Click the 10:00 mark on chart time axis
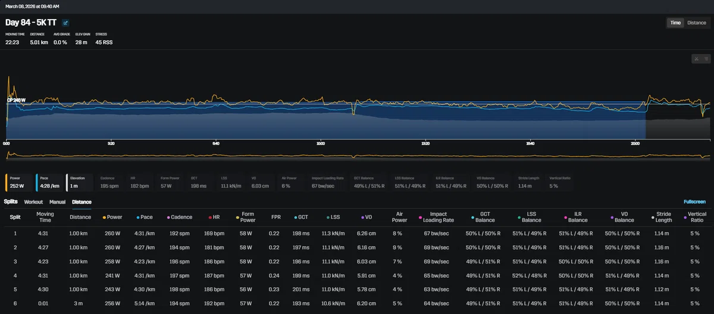This screenshot has height=314, width=714. [x=321, y=143]
